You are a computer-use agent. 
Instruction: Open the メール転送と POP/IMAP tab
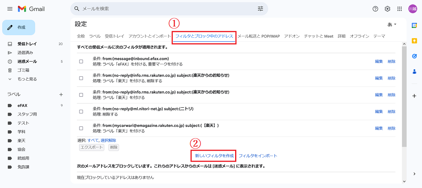(259, 36)
